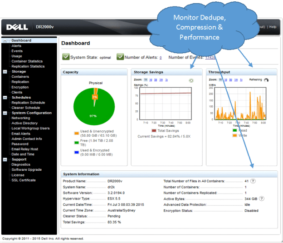The image size is (283, 243).
Task: Set Throughput zoom to 1y
Action: click(241, 80)
